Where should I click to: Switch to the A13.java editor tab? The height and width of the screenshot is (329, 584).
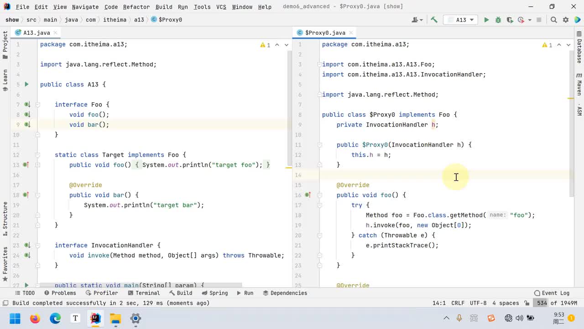coord(36,33)
